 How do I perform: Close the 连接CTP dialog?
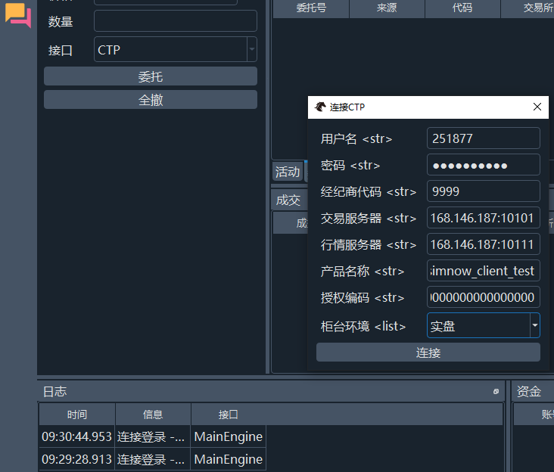pos(537,107)
